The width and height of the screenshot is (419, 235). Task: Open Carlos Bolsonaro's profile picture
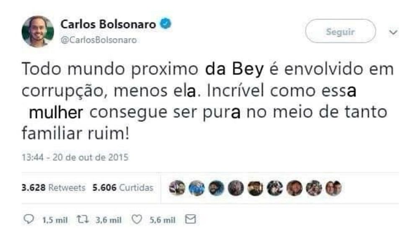[x=38, y=31]
